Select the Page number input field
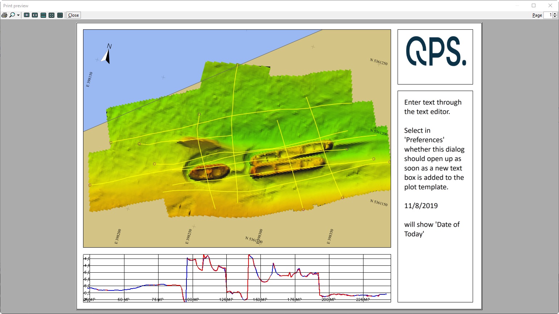This screenshot has height=314, width=559. (548, 15)
